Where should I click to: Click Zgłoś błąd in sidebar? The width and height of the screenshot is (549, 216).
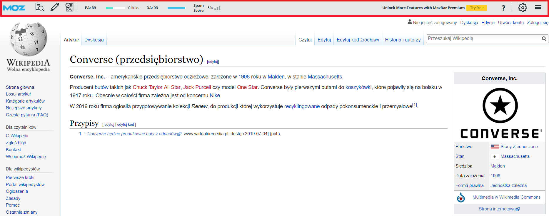pos(16,143)
